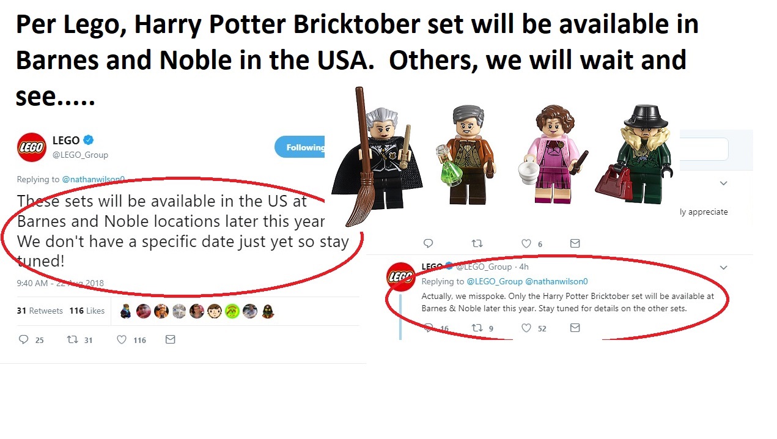
Task: Click the reply icon under the left tweet
Action: (24, 339)
